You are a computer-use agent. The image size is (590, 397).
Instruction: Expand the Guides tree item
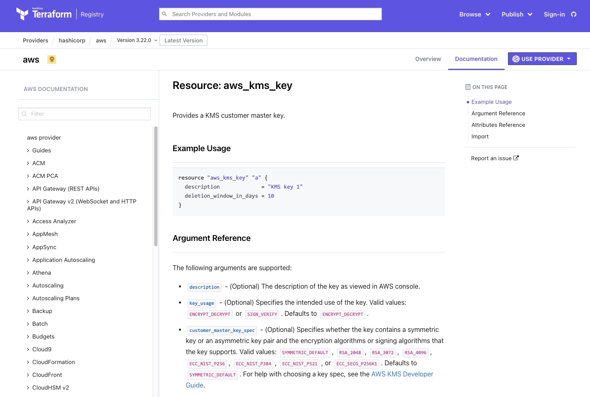[x=41, y=150]
